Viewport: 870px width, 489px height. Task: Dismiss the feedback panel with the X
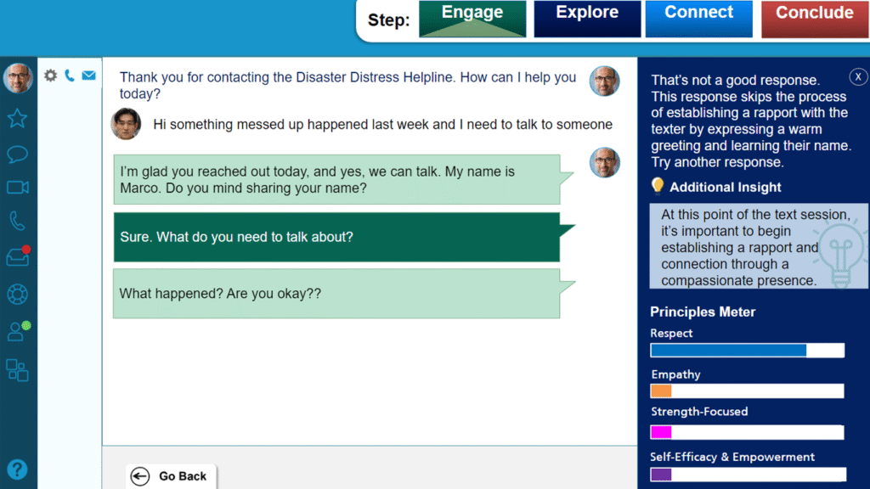coord(858,76)
